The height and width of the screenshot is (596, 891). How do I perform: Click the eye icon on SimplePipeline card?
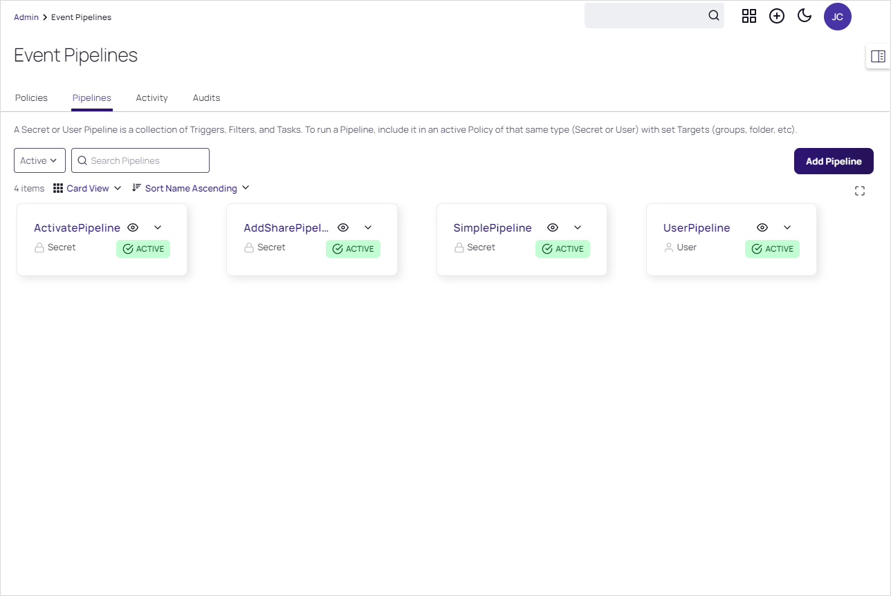pos(553,227)
